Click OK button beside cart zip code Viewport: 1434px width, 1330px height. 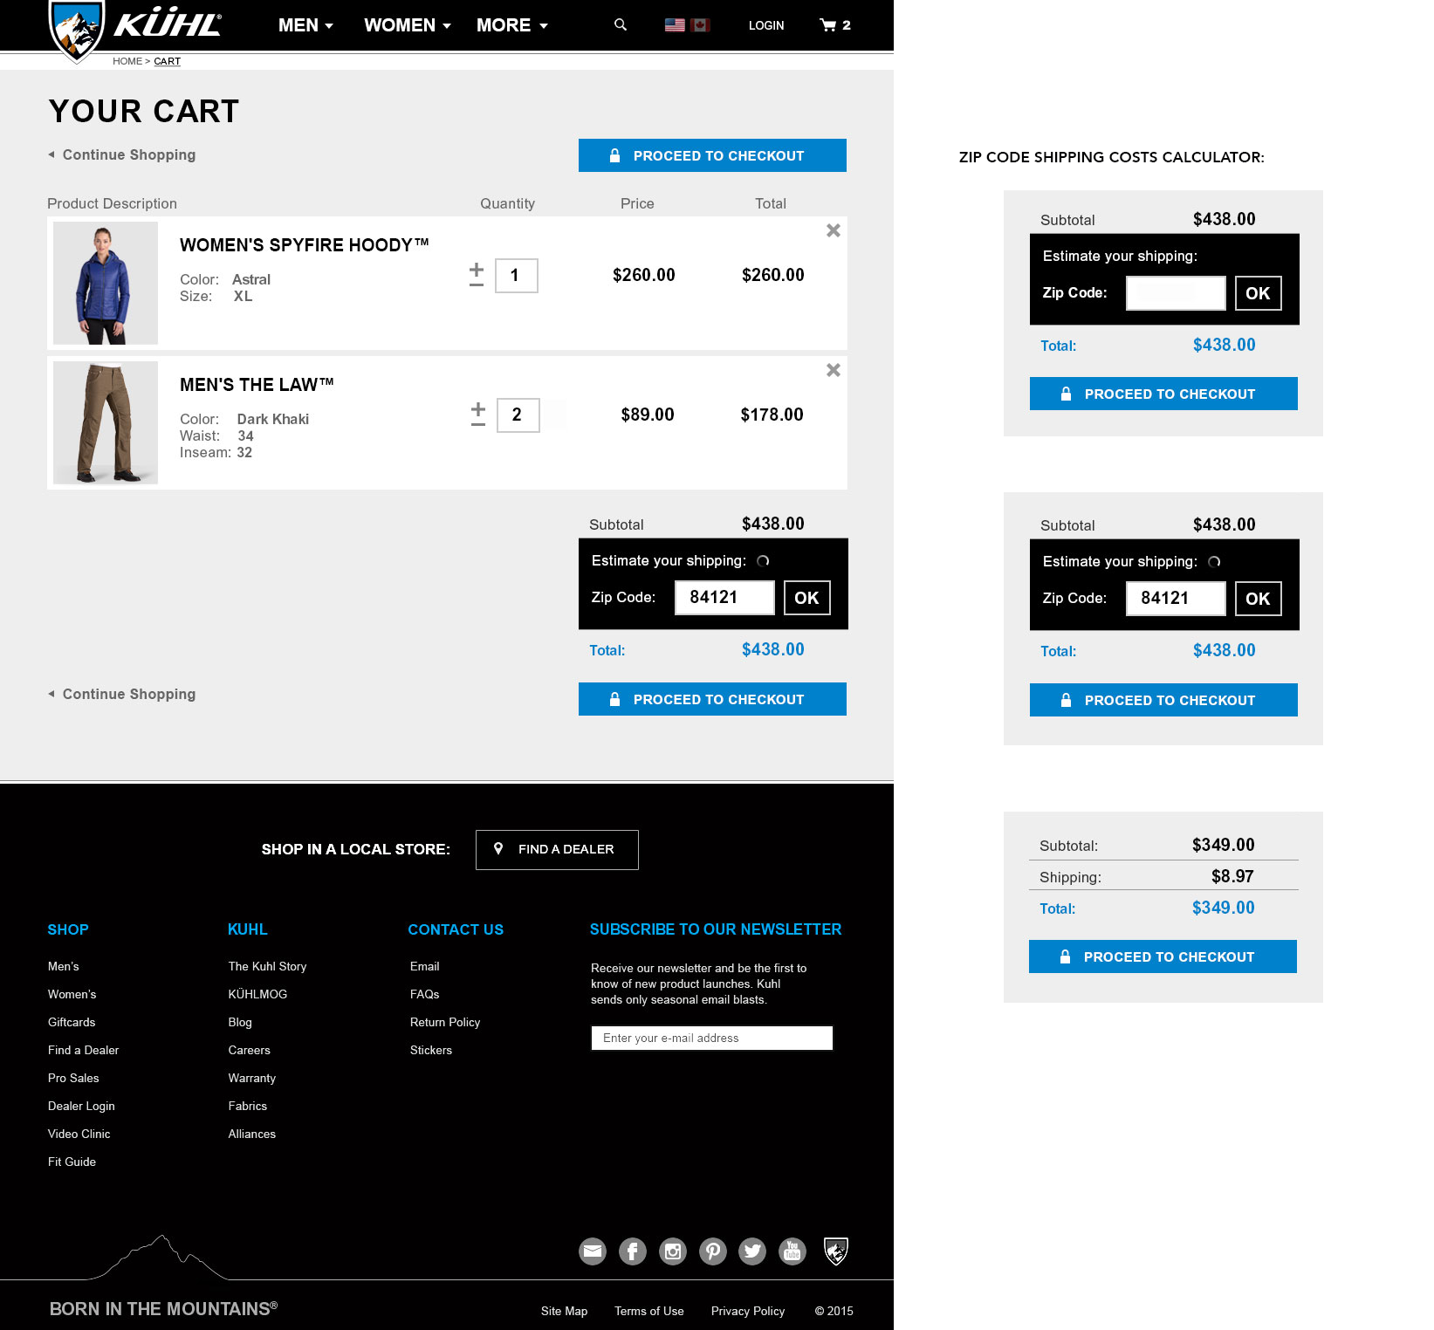807,598
